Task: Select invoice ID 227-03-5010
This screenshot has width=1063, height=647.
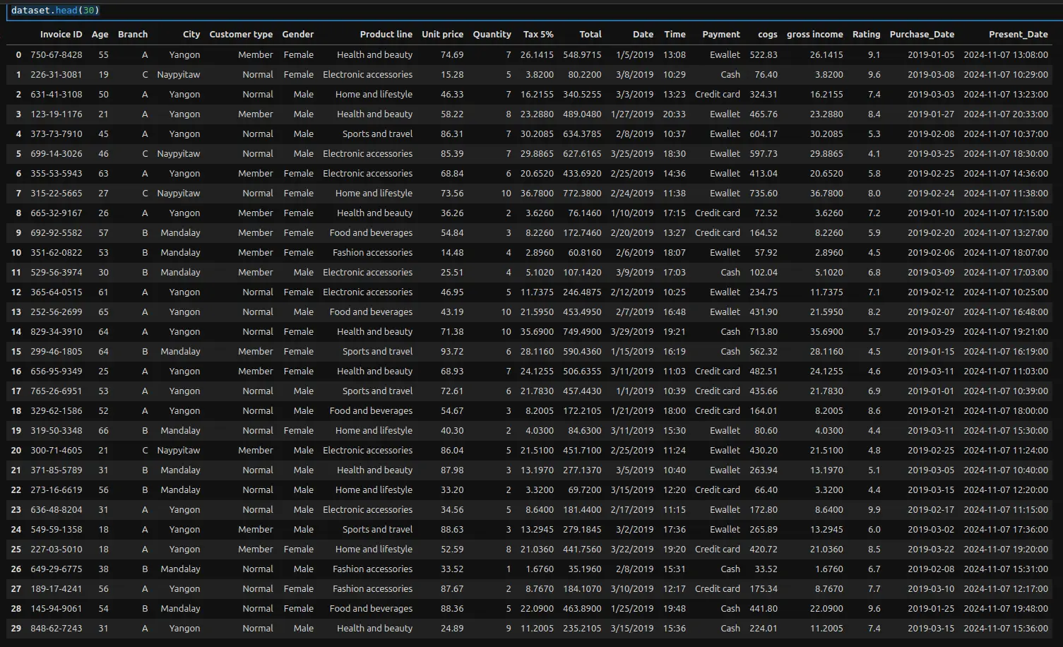Action: coord(57,549)
